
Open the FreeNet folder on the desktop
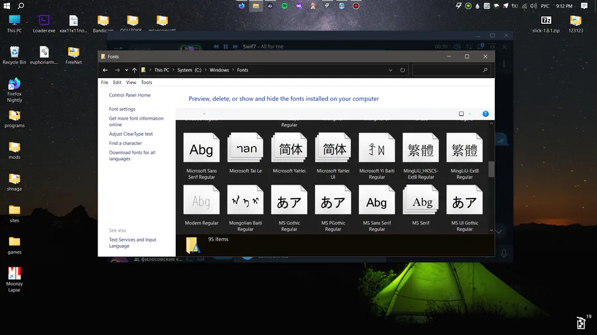74,55
